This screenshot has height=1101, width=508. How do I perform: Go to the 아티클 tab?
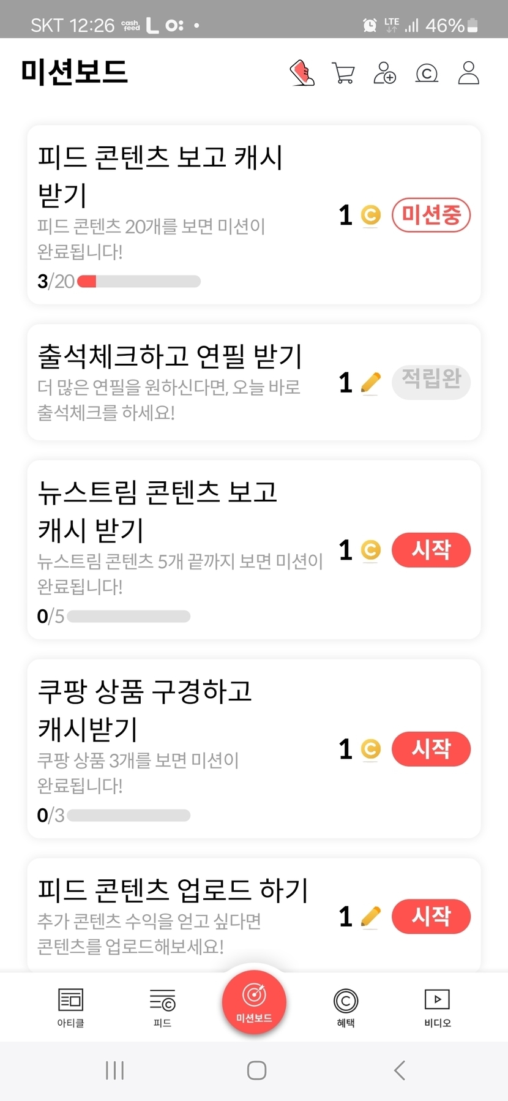(70, 1007)
